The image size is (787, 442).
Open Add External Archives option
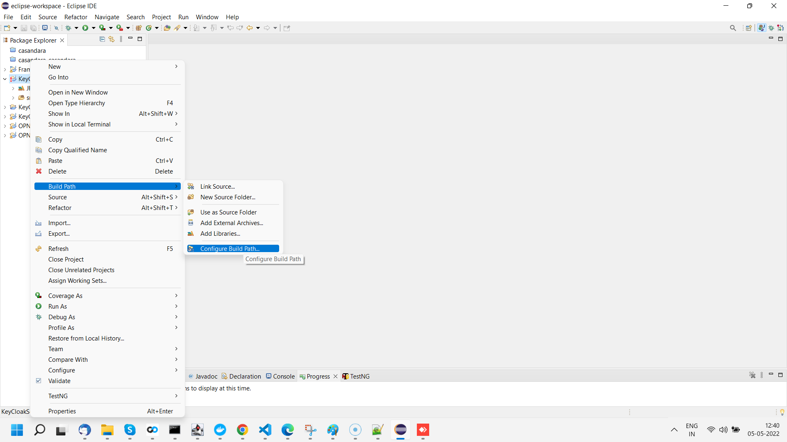click(x=231, y=222)
